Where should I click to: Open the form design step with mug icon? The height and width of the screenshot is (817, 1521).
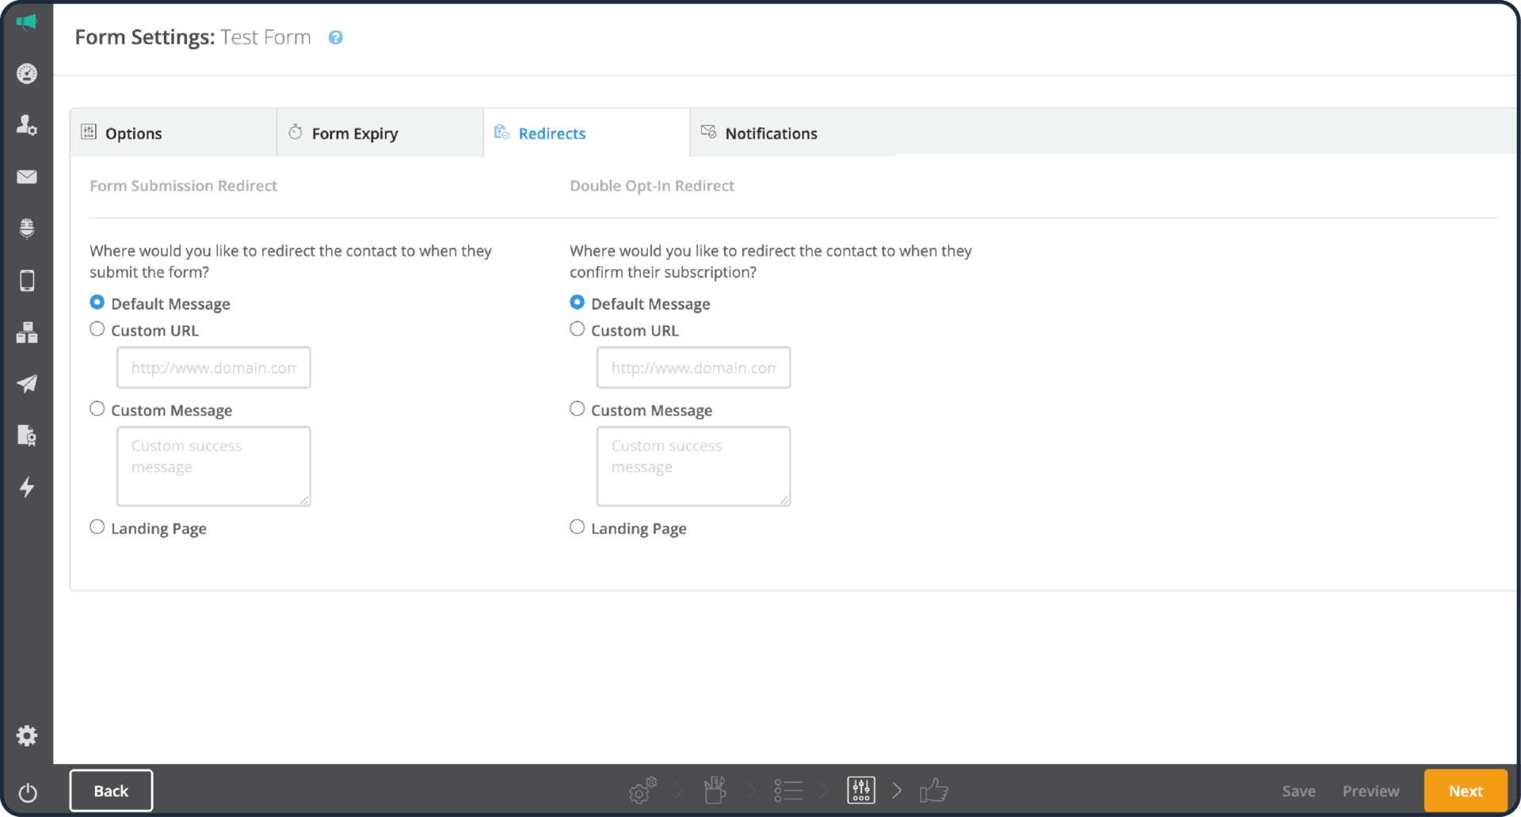[x=714, y=789]
